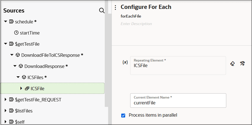The height and width of the screenshot is (125, 252).
Task: Expand the $getTestFile_REQUEST node
Action: point(6,99)
